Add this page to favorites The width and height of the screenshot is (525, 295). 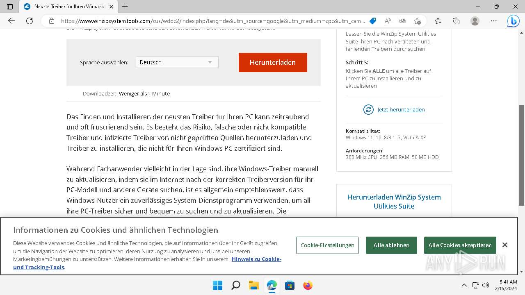[x=417, y=21]
